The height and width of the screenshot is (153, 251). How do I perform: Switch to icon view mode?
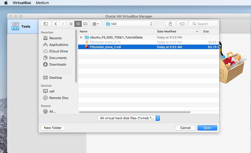tap(71, 24)
